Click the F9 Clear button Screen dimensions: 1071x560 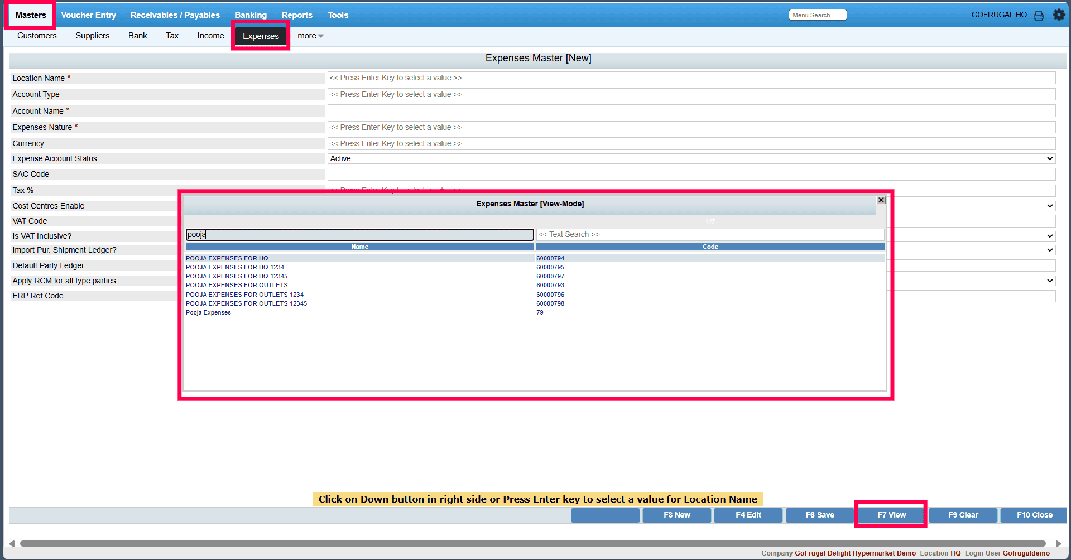pyautogui.click(x=963, y=515)
